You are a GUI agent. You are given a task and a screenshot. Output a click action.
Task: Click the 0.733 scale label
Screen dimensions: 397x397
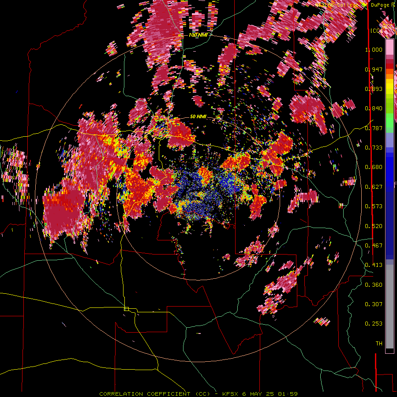[x=374, y=148]
